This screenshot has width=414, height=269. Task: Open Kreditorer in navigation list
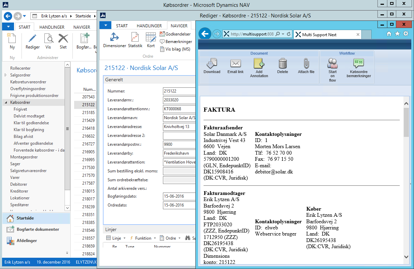point(19,191)
